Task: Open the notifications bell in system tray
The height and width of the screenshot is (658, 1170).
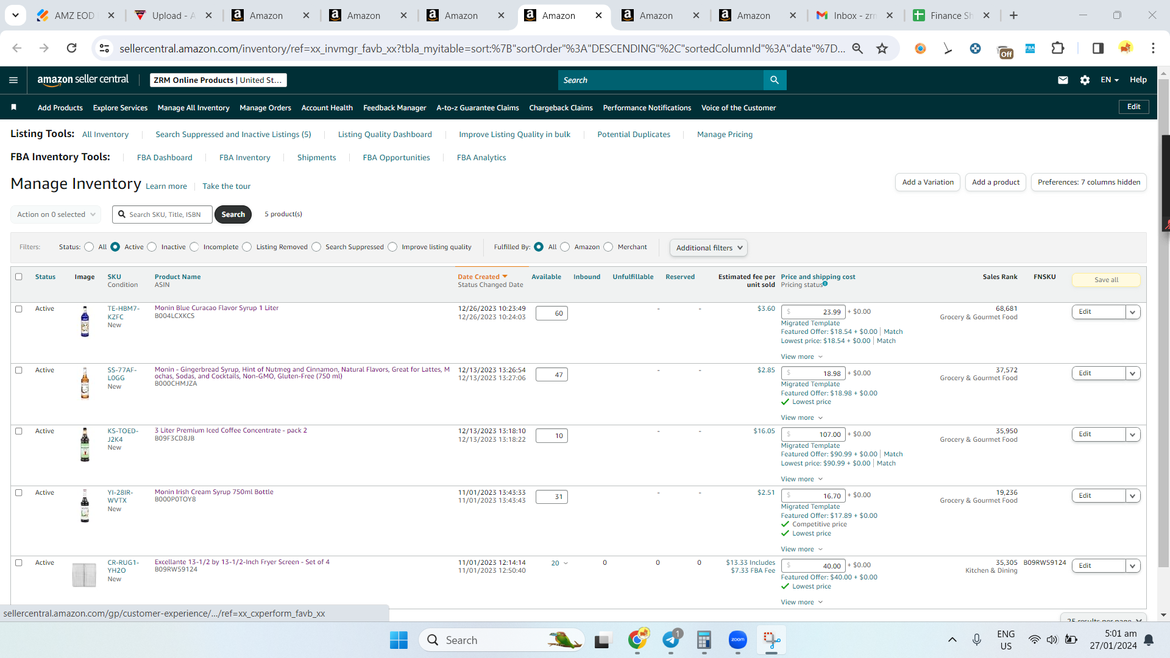Action: coord(1149,640)
